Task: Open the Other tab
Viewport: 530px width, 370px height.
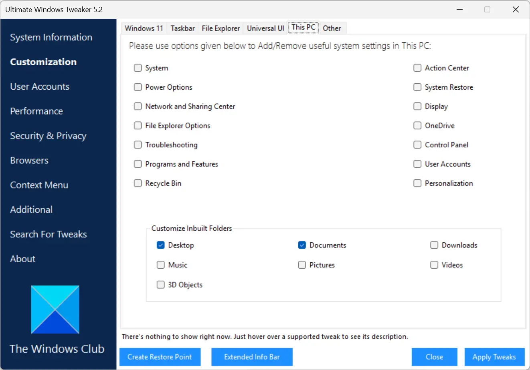Action: pyautogui.click(x=332, y=28)
